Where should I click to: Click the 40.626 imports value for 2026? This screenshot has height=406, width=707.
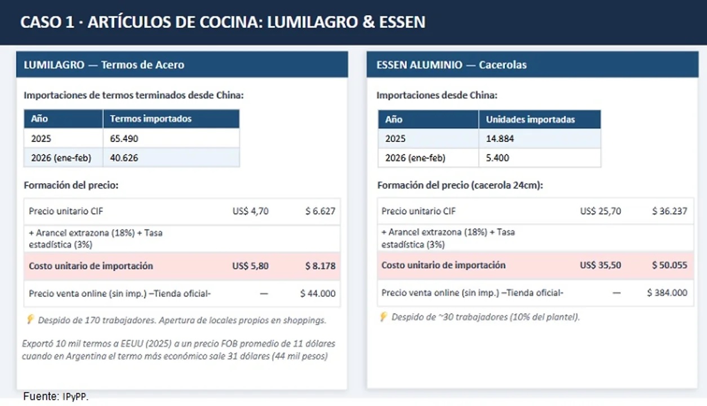[x=124, y=158]
